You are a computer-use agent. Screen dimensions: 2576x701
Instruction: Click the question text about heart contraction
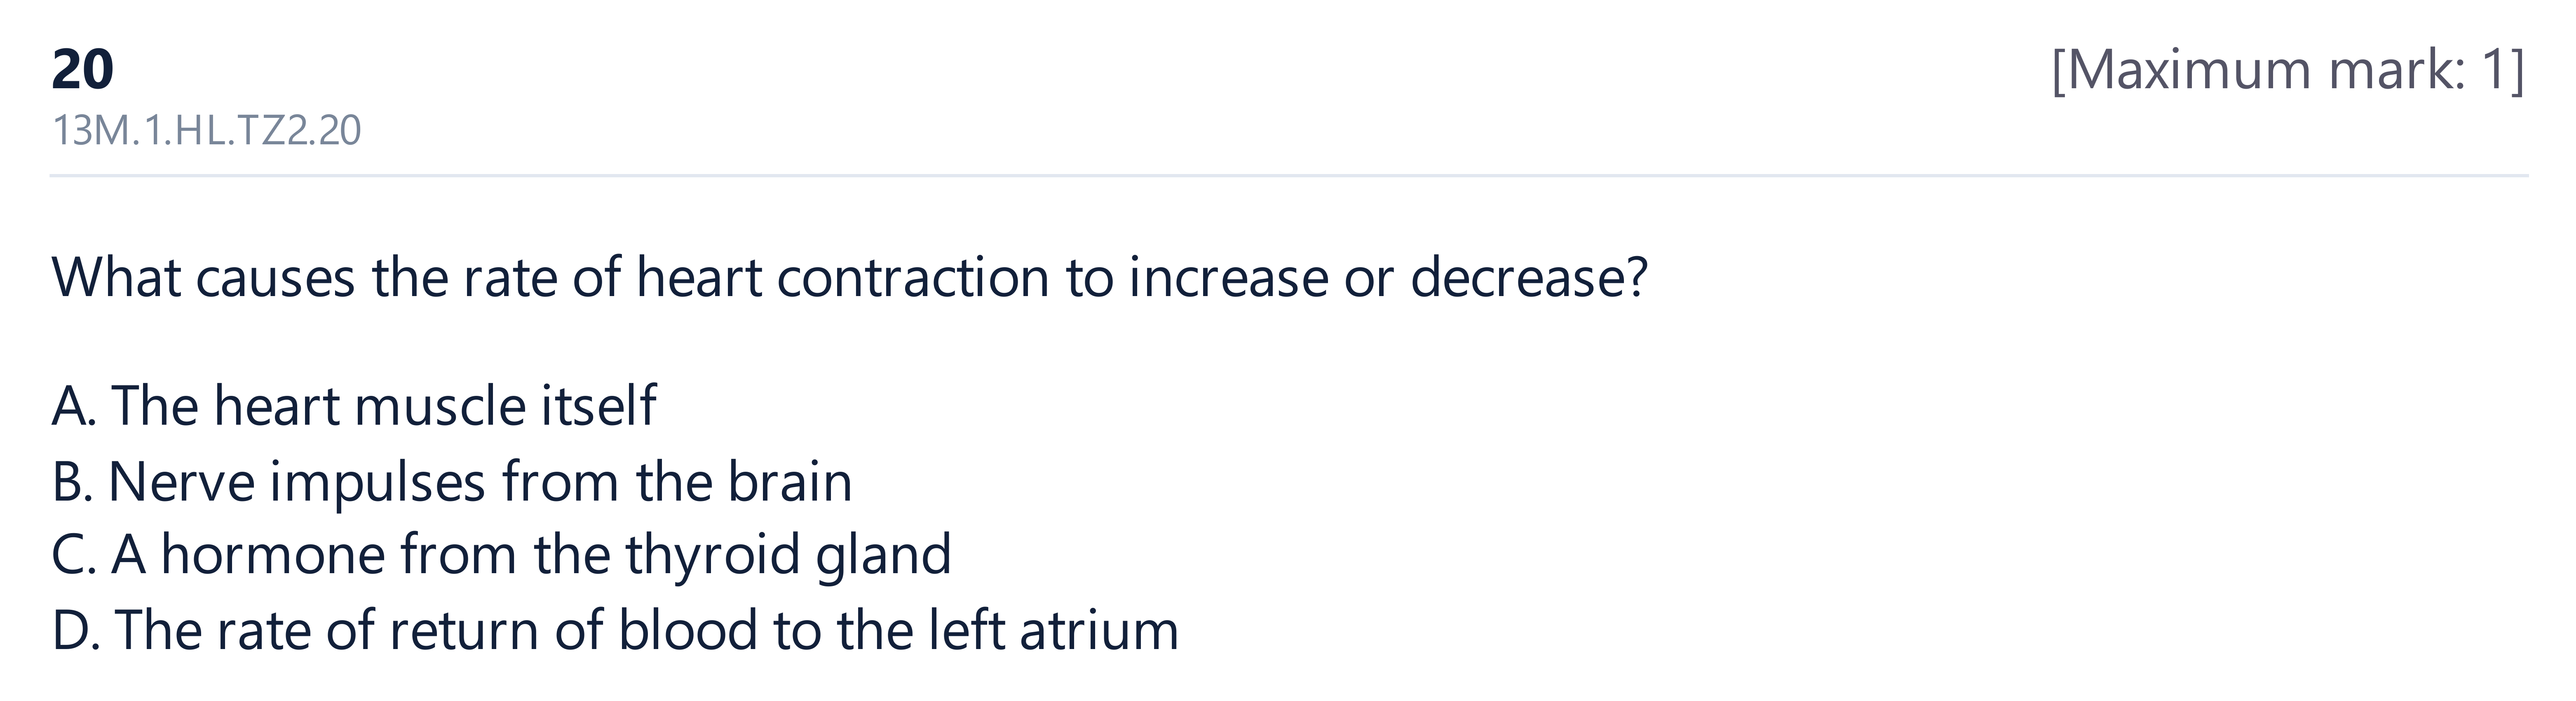click(849, 277)
